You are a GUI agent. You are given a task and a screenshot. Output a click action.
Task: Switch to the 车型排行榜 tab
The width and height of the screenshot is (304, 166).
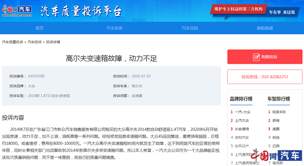[x=279, y=99]
